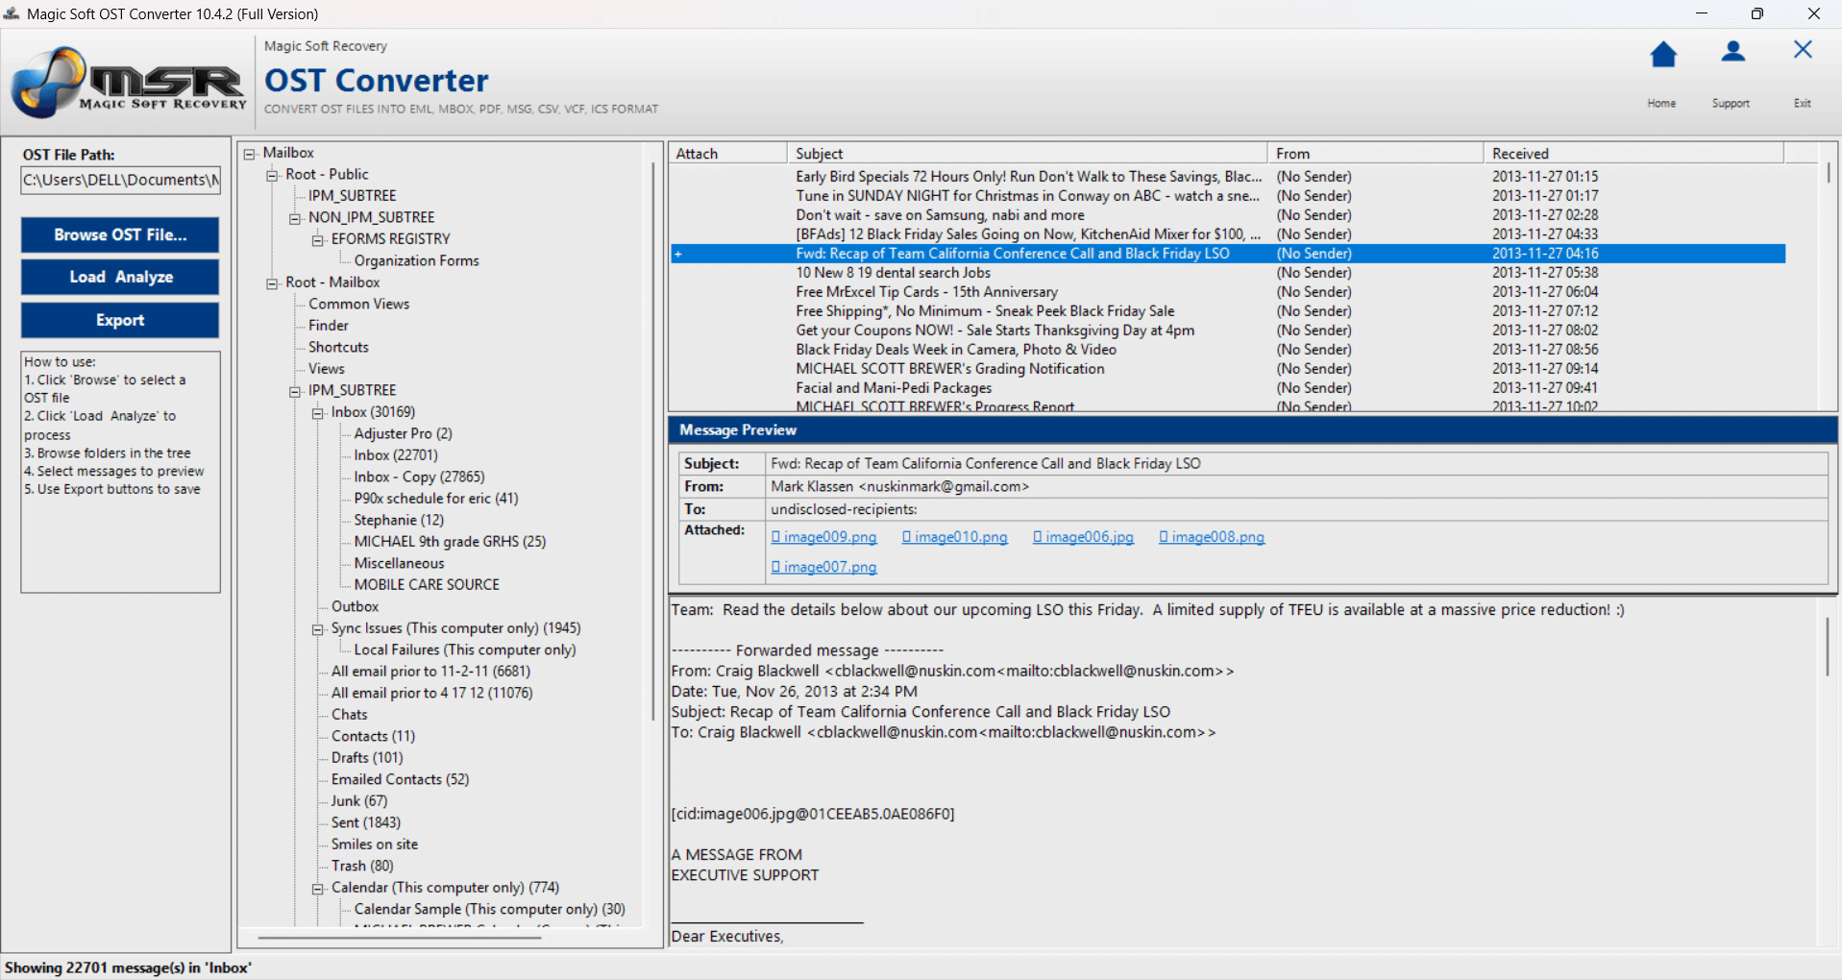Screen dimensions: 1842x980
Task: Open attachment image007.png
Action: [824, 567]
